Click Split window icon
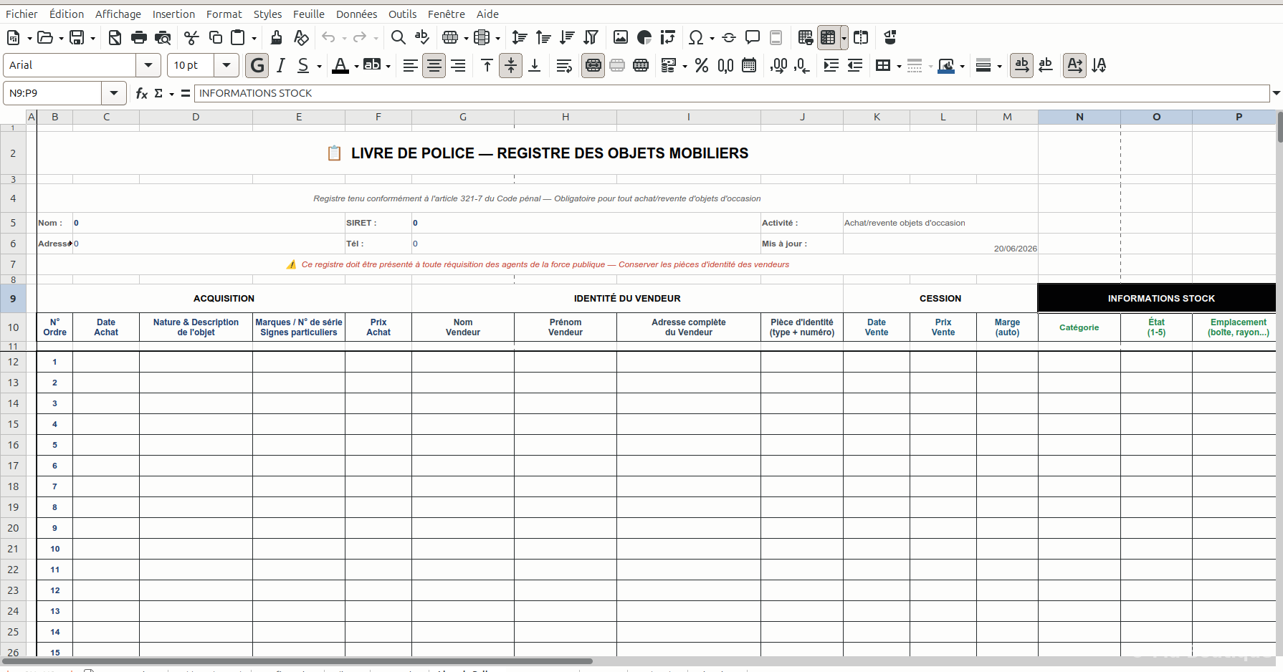1283x672 pixels. tap(861, 37)
